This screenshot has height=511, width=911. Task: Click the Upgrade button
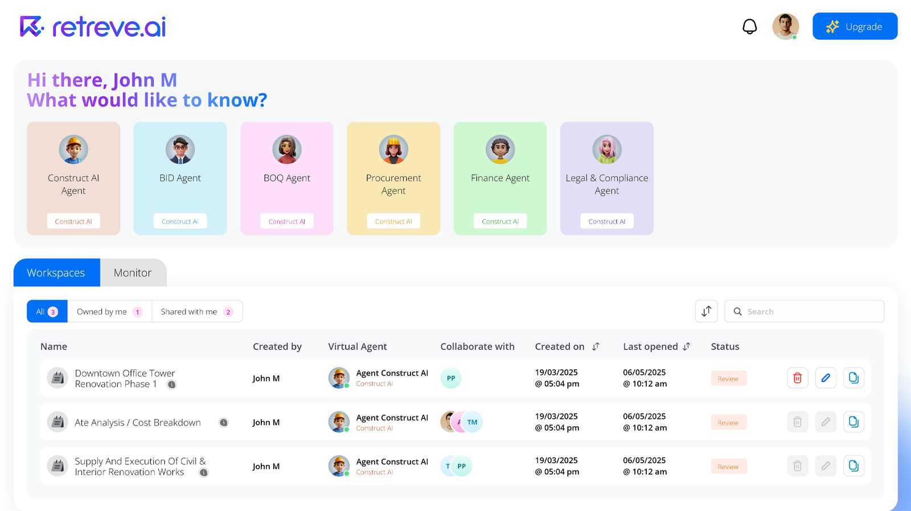pos(855,26)
